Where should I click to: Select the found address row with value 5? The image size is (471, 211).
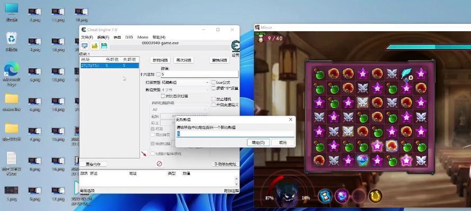click(x=109, y=65)
